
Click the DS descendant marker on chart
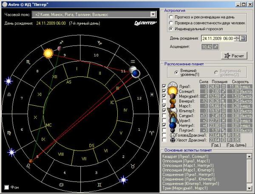coord(91,146)
